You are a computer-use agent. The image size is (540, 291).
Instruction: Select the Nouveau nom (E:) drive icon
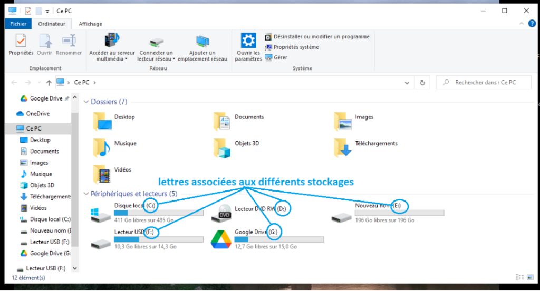pos(341,217)
